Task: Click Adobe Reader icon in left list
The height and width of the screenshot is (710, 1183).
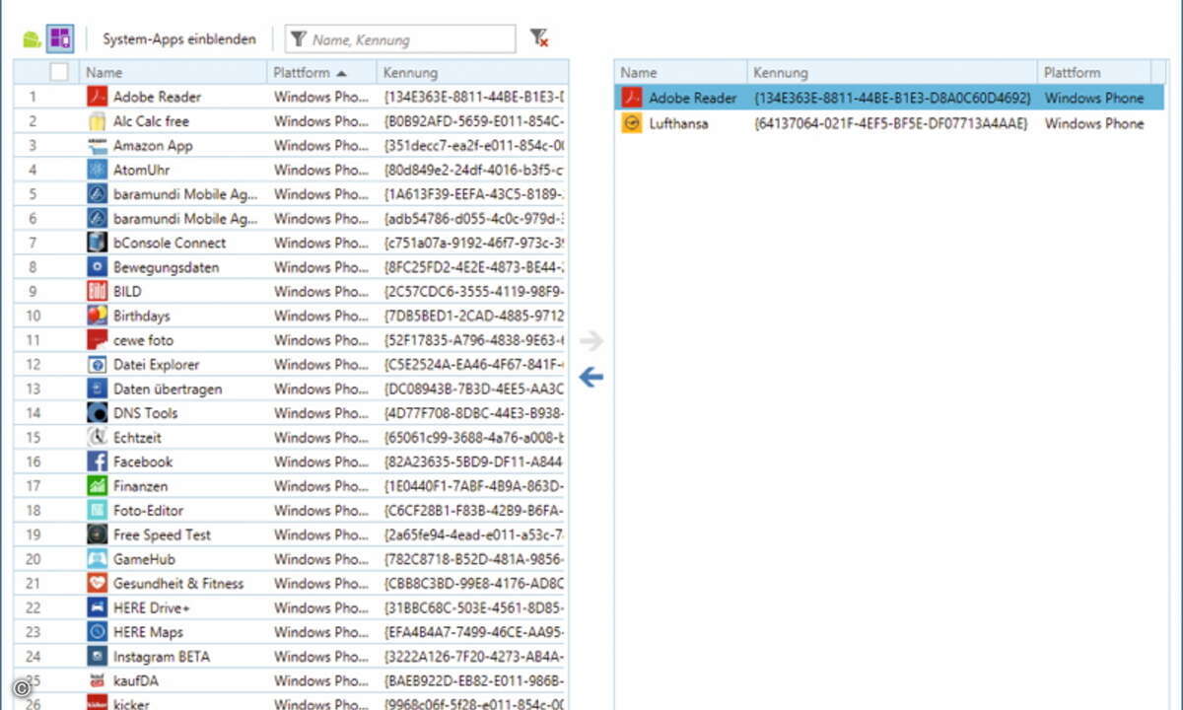Action: 97,97
